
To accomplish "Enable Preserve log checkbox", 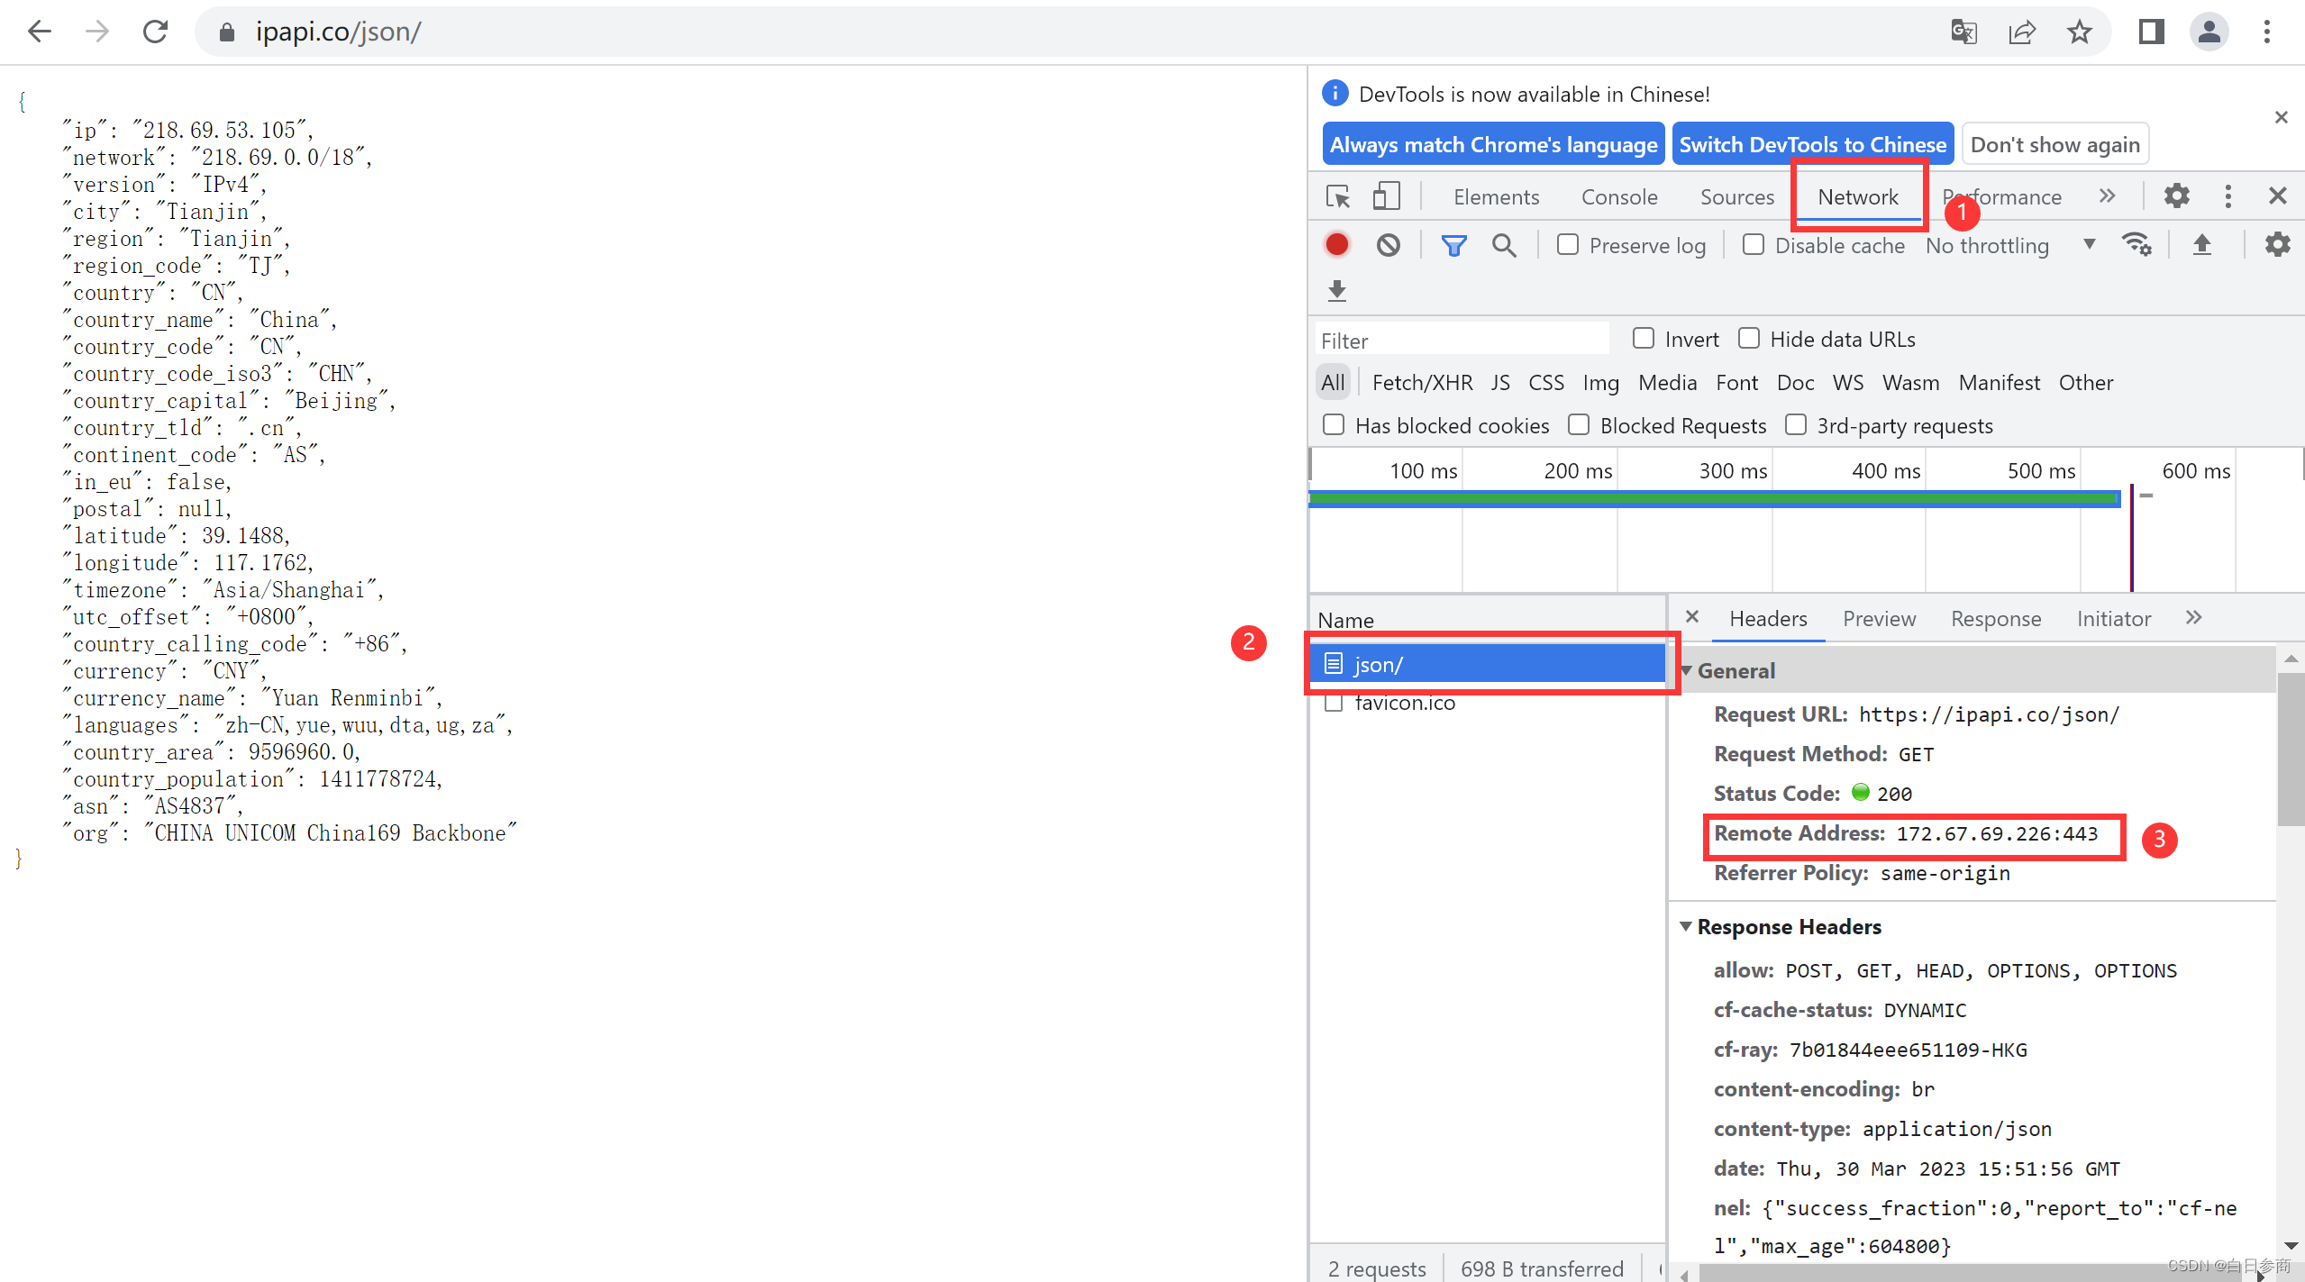I will point(1568,245).
